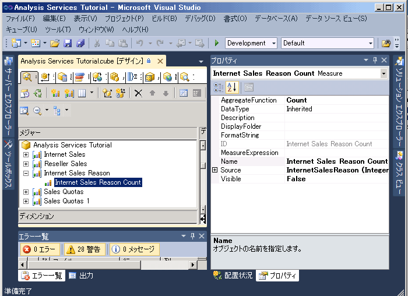Expand the Sales Quotas 1 measure group

26,202
